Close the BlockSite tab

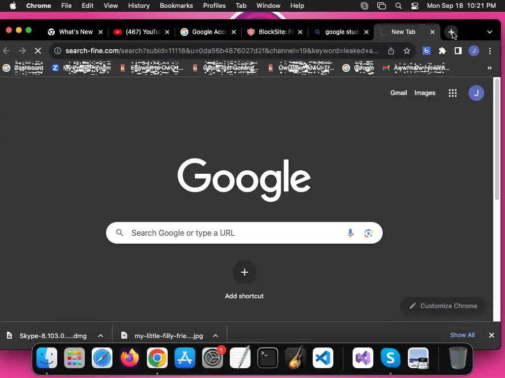tap(300, 32)
